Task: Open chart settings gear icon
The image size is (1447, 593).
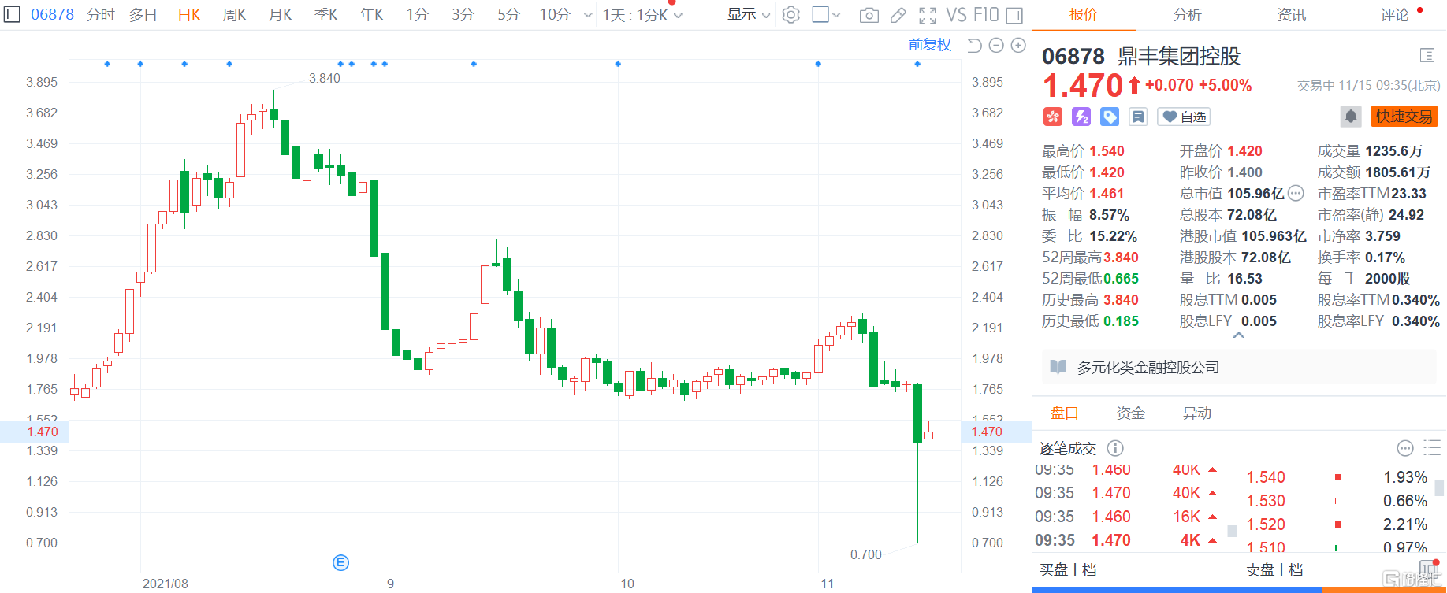Action: point(790,15)
